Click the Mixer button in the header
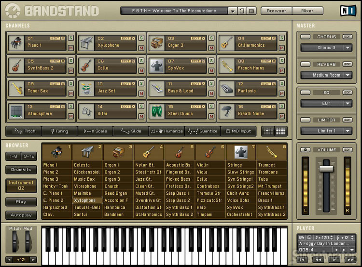Screen dimensions: 362x267 click(x=307, y=11)
